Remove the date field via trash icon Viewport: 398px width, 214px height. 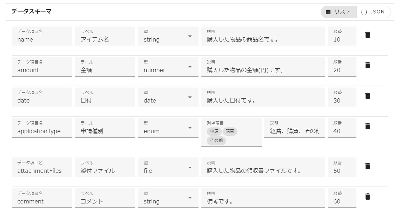coord(368,96)
